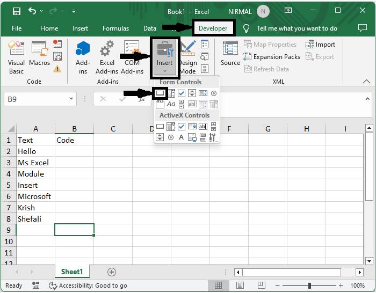Open the XML Source pane

[x=230, y=54]
